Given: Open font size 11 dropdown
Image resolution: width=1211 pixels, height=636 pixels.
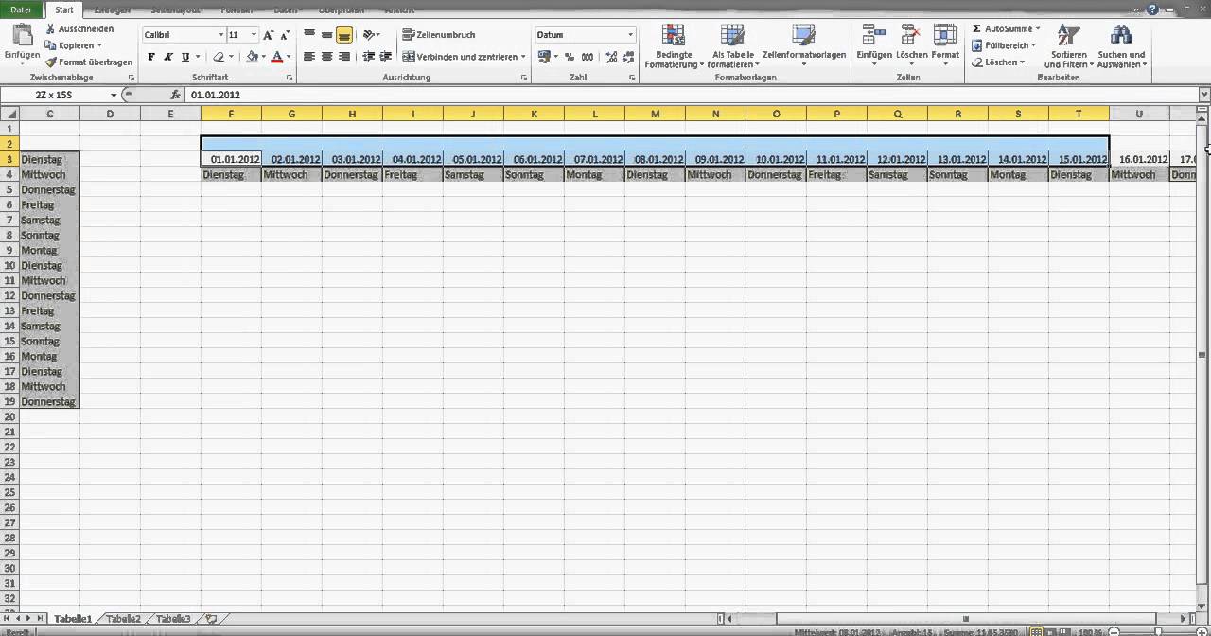Looking at the screenshot, I should pyautogui.click(x=254, y=35).
